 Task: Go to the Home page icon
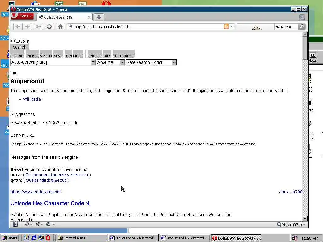pos(60,27)
